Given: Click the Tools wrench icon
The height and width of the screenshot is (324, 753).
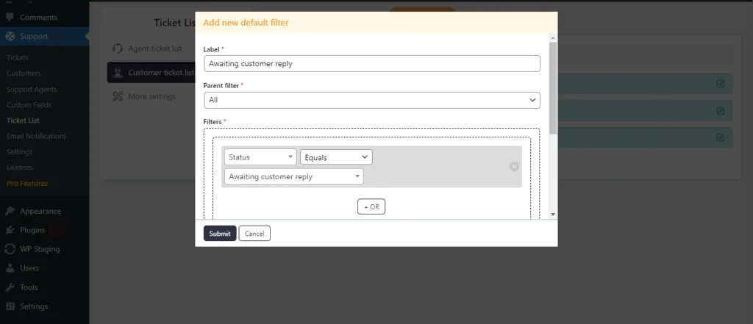Looking at the screenshot, I should coord(10,287).
